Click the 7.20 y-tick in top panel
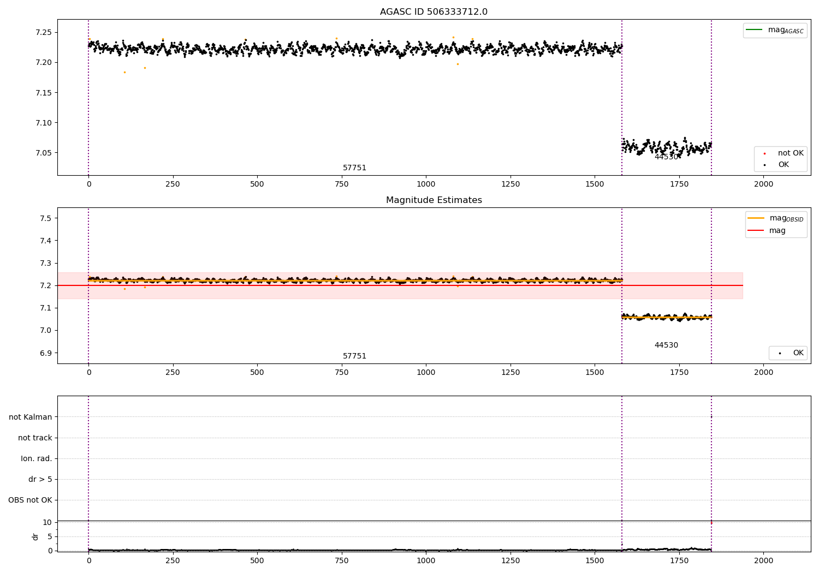Viewport: 819px width, 573px height. 43,62
